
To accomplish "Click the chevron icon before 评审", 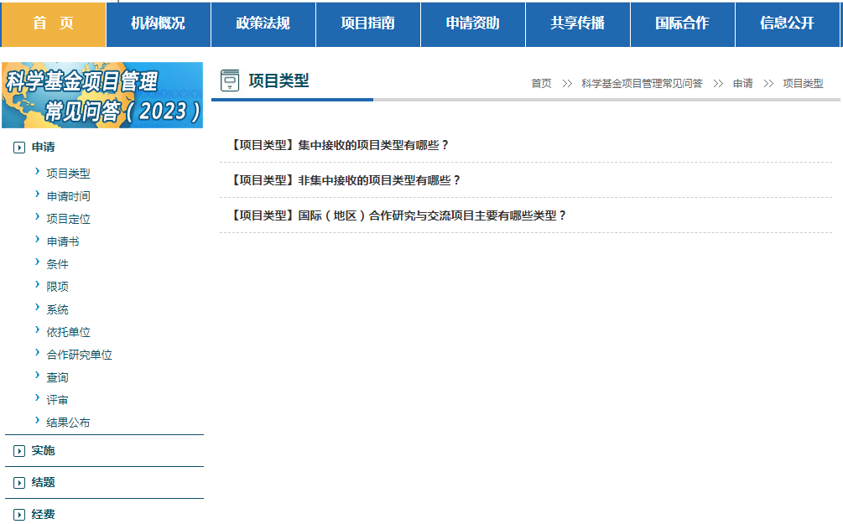I will point(37,399).
